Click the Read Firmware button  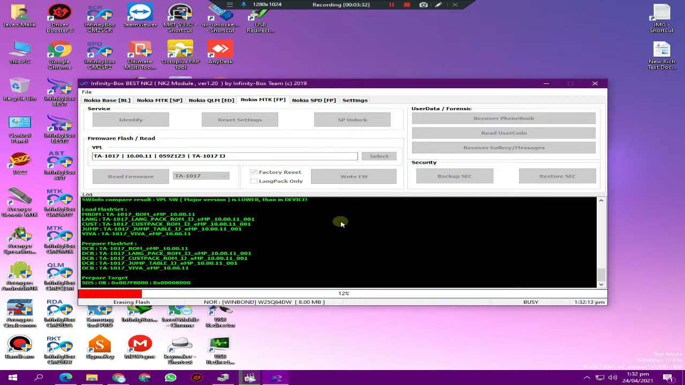pyautogui.click(x=131, y=176)
